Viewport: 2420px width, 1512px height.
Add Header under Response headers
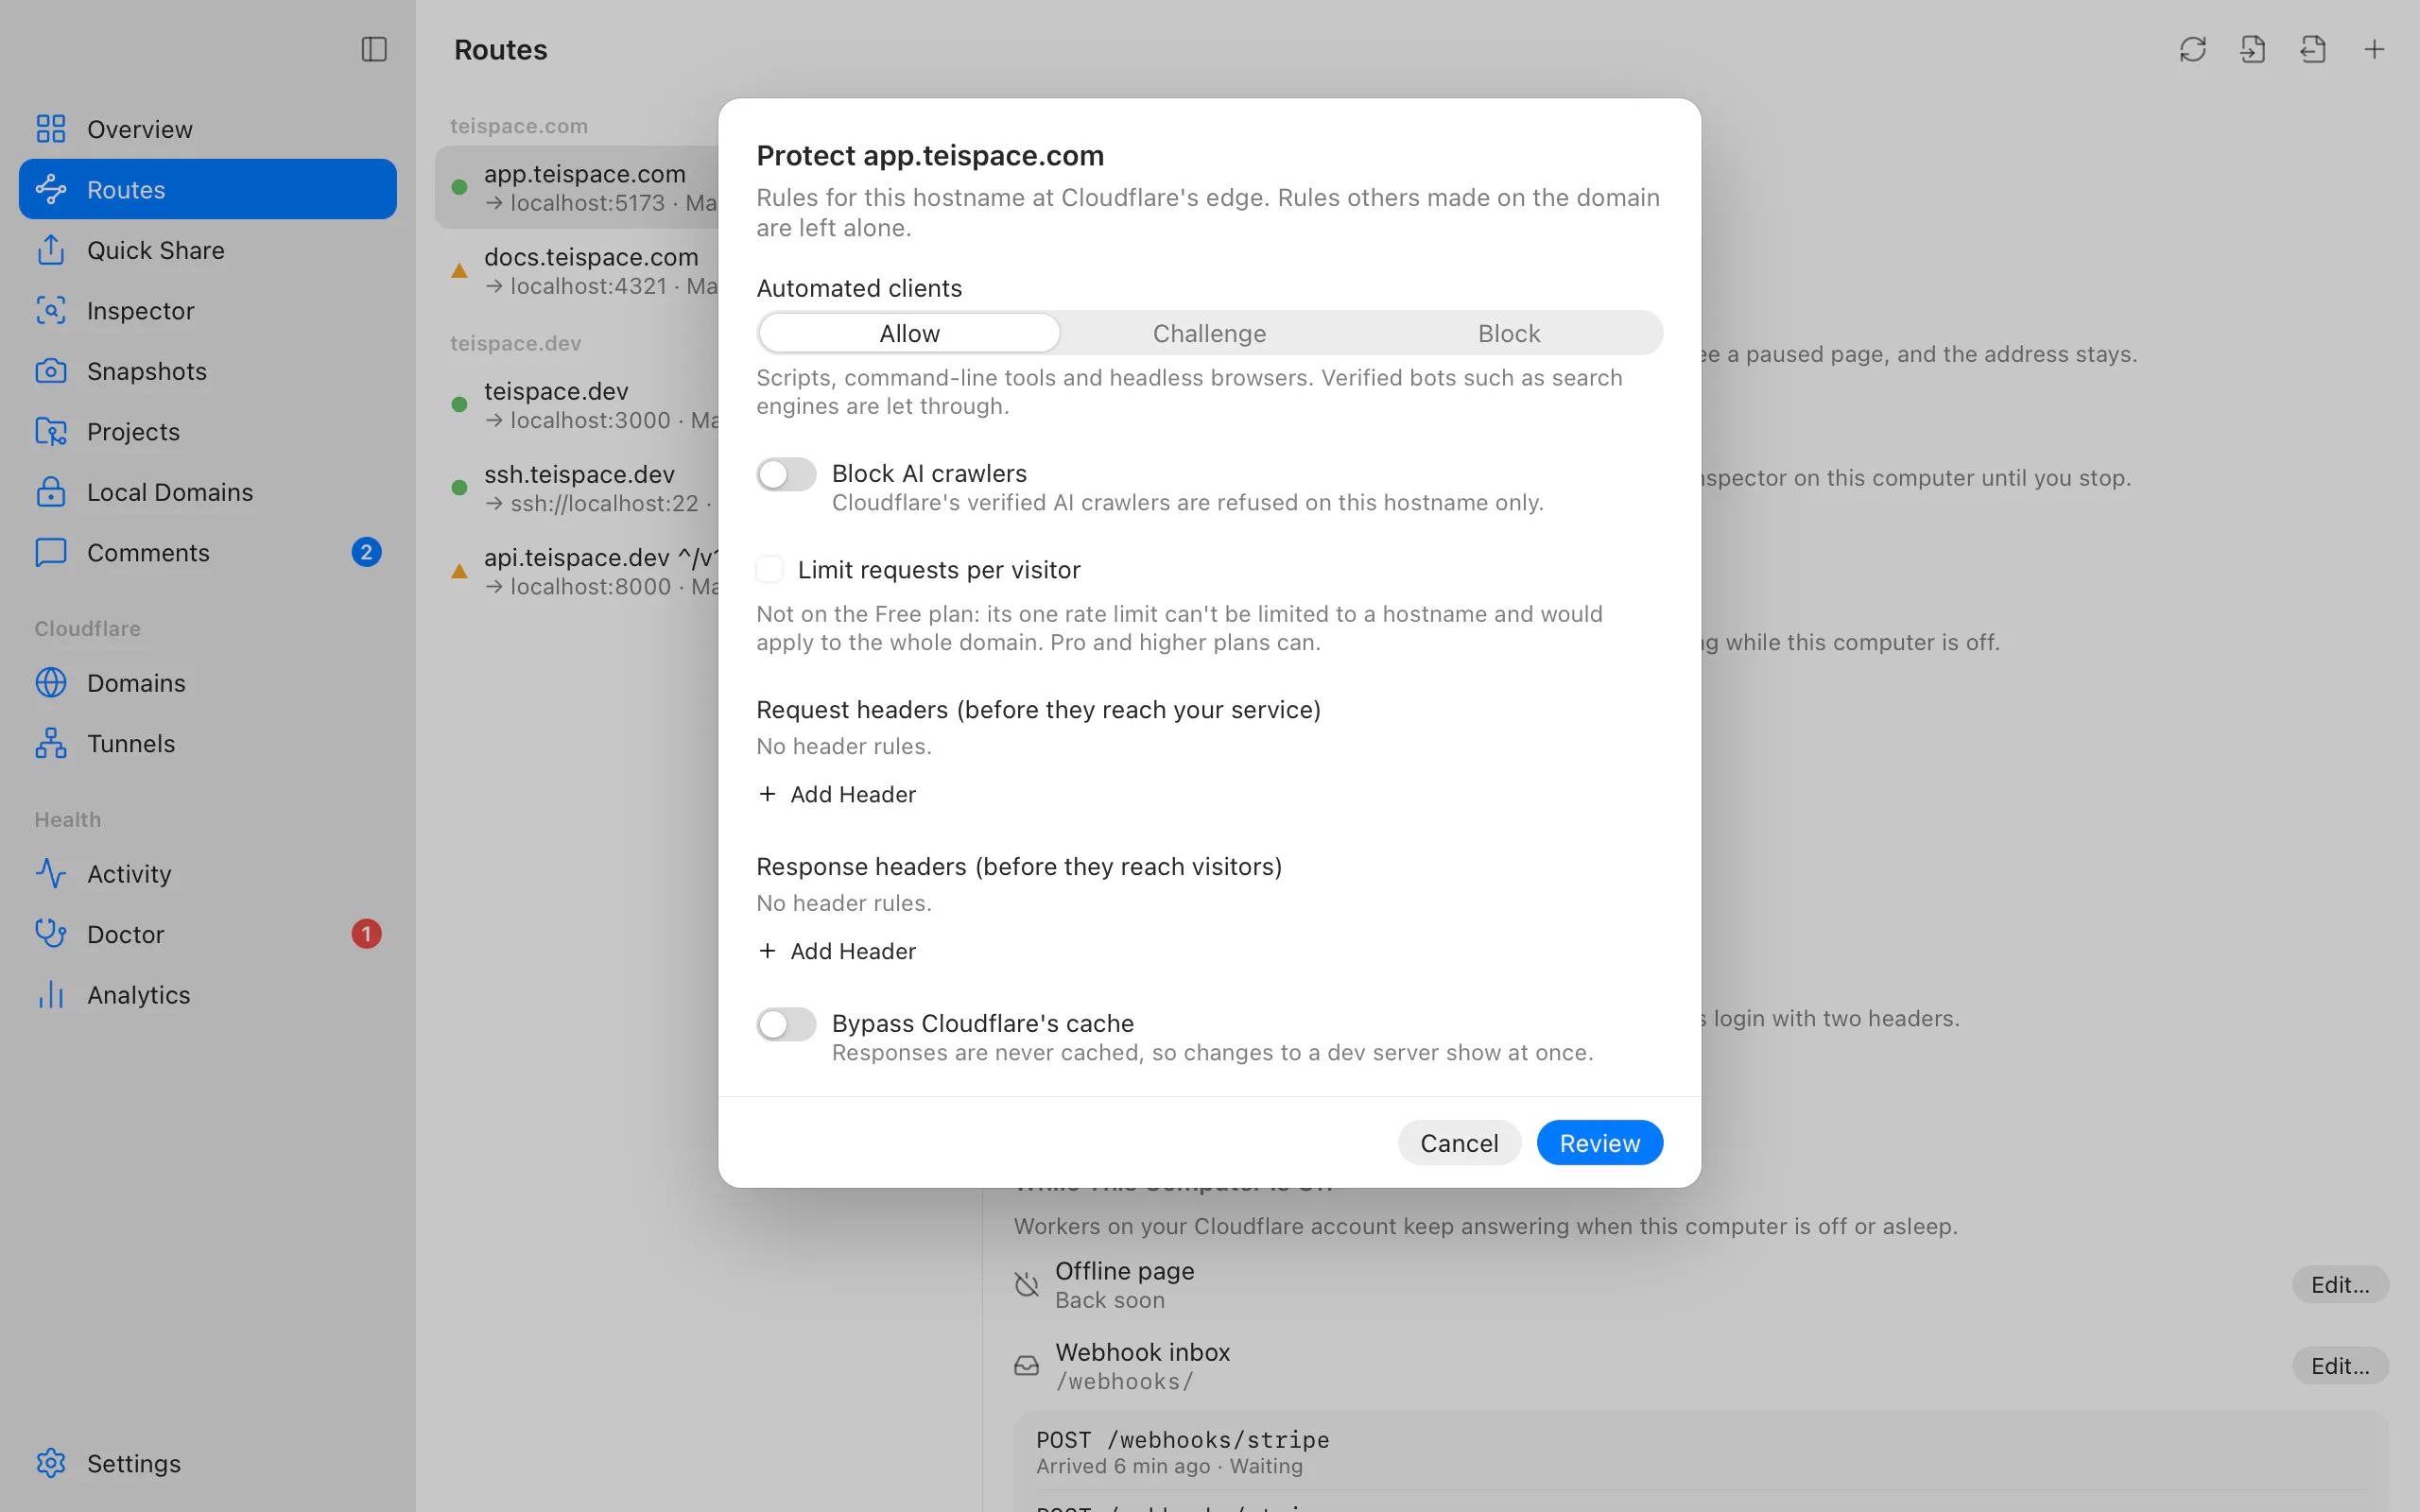837,951
